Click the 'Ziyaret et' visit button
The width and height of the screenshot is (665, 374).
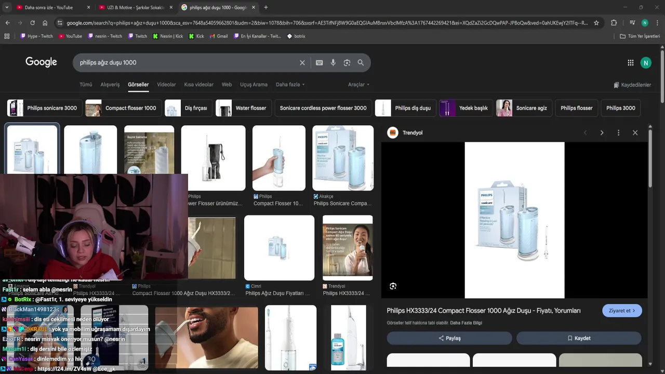622,311
